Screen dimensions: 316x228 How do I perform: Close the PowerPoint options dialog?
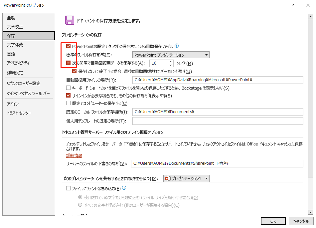308,5
